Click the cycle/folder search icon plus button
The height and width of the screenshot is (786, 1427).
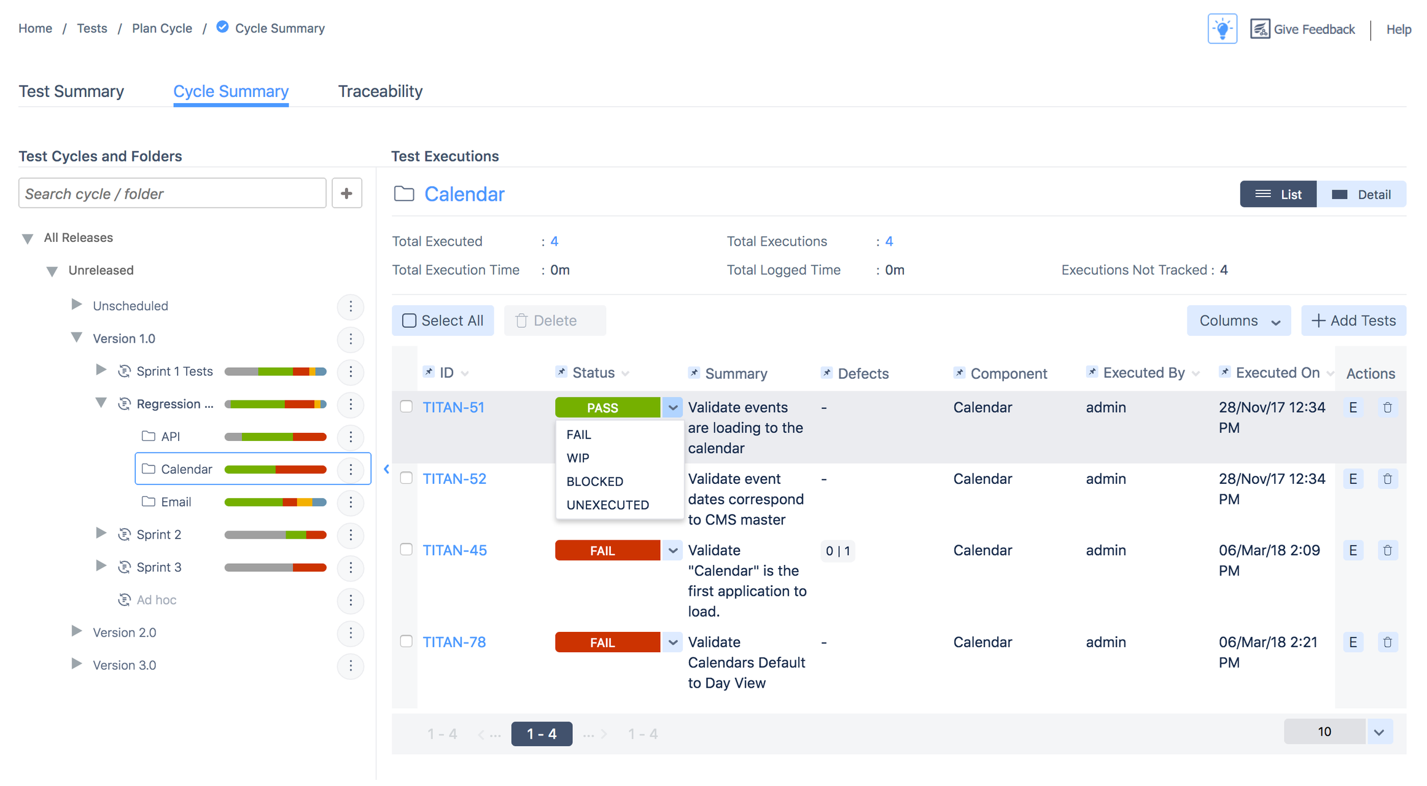click(345, 193)
